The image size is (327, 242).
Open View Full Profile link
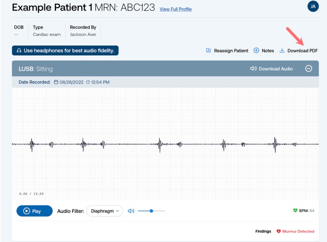[x=176, y=9]
